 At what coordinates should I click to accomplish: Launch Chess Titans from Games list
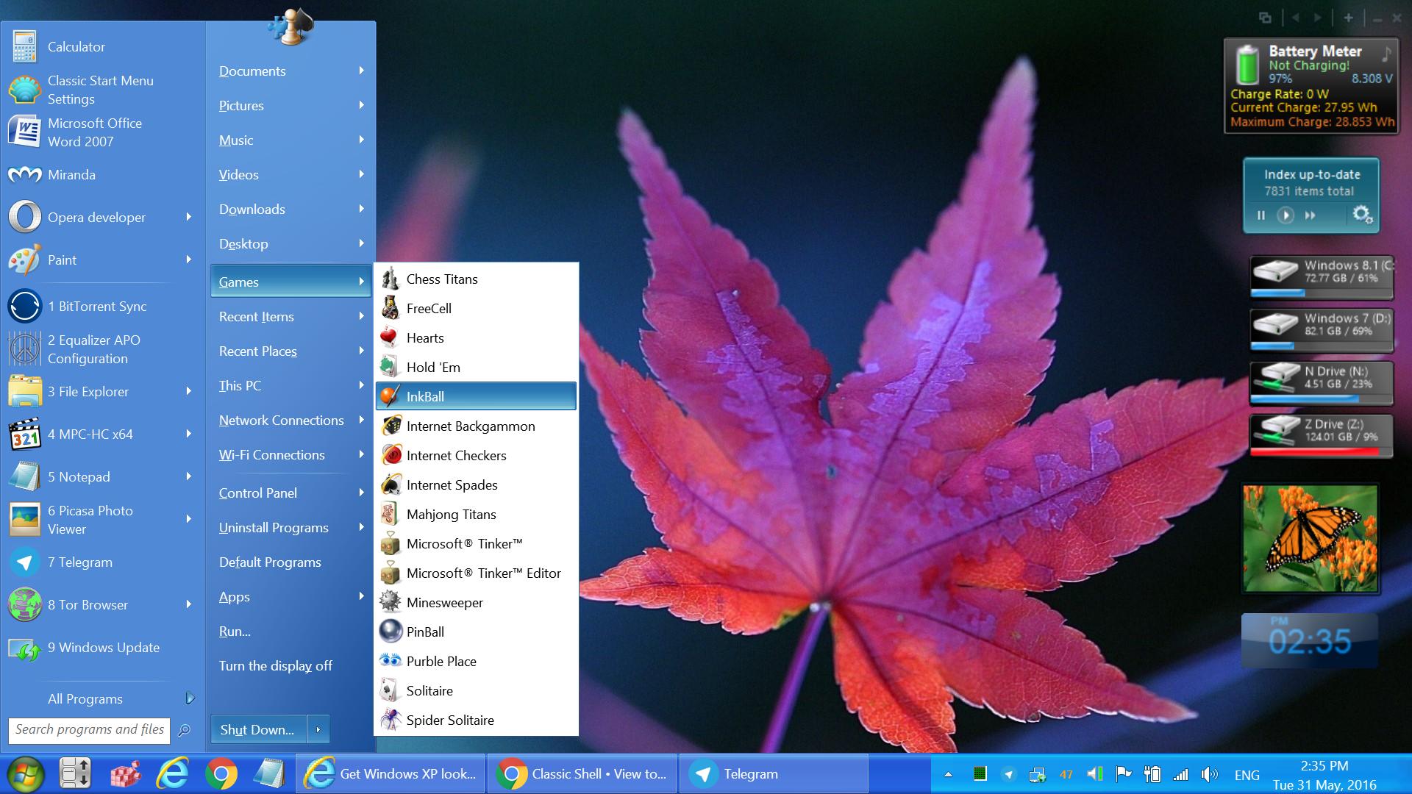pos(441,279)
